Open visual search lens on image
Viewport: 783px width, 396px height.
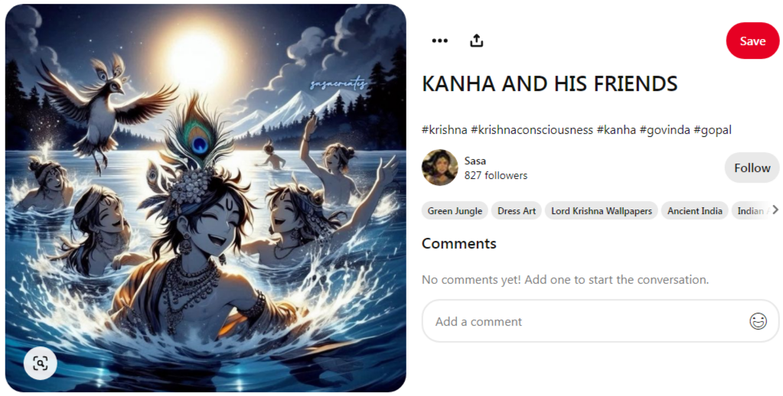pyautogui.click(x=41, y=363)
